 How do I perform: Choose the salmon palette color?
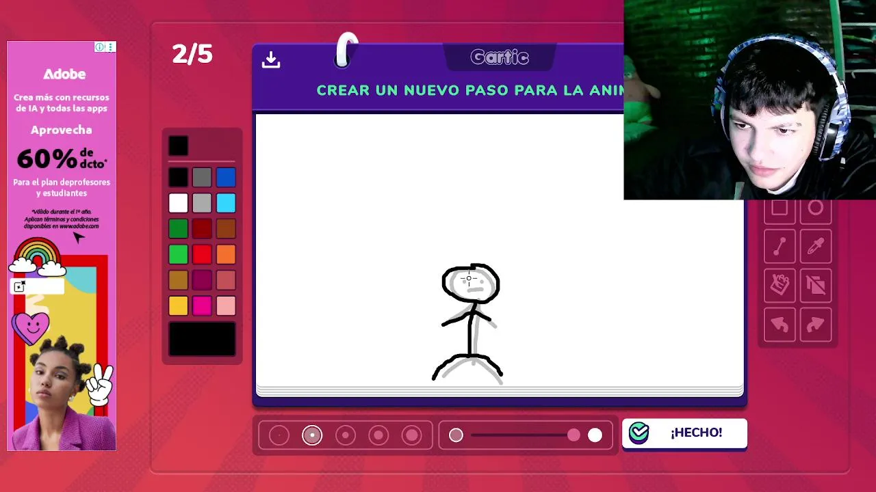coord(226,280)
